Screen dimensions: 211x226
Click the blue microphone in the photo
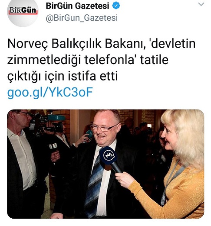110,159
